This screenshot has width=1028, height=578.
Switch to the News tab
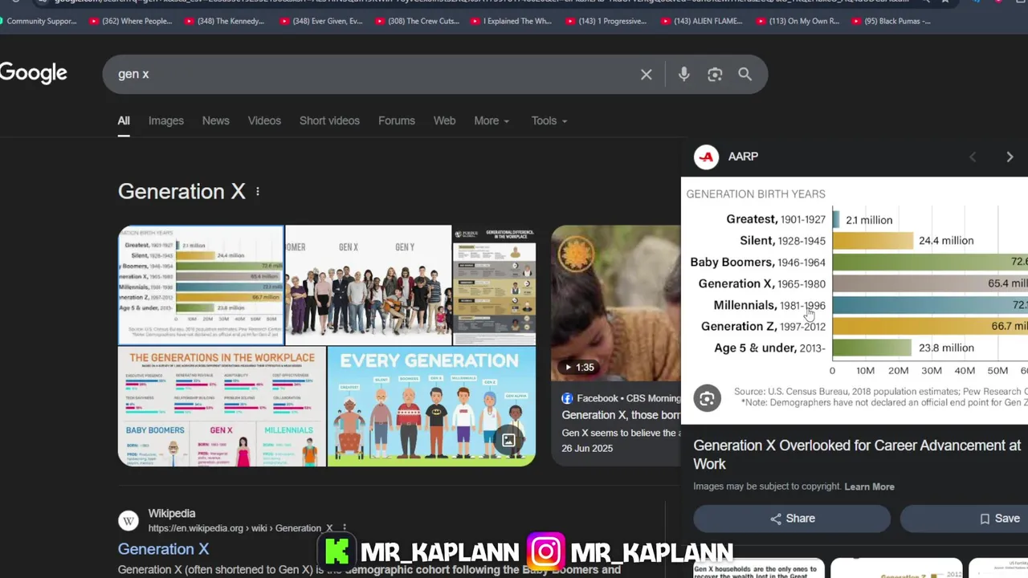[215, 121]
